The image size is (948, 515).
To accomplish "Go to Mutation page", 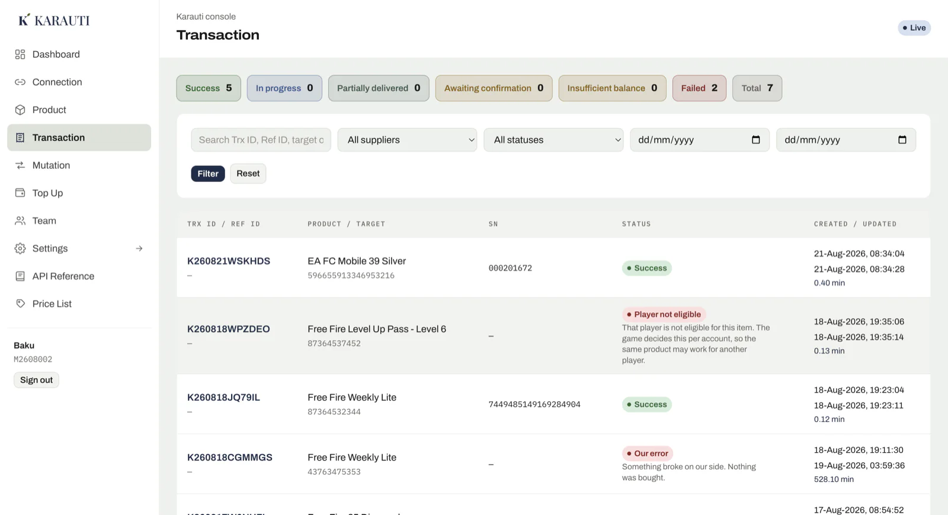I will pyautogui.click(x=79, y=165).
